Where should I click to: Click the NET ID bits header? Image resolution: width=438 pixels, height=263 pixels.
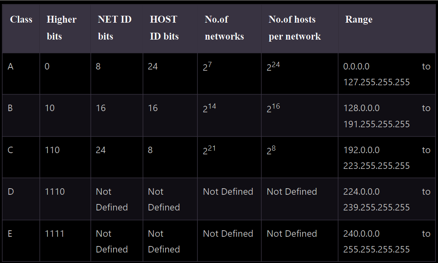pos(115,28)
